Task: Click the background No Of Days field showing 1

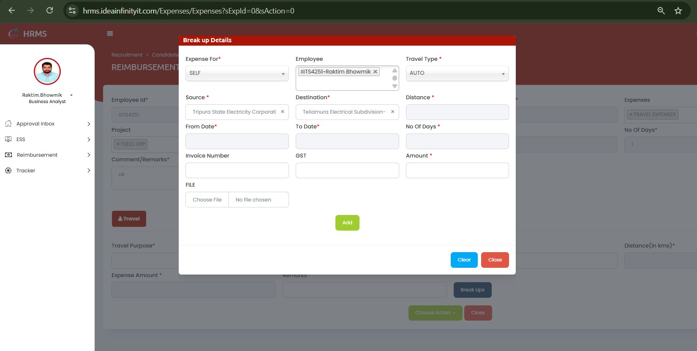Action: click(x=661, y=144)
